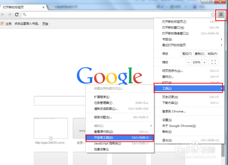The width and height of the screenshot is (228, 165).
Task: Expand the 编码(E) submenu
Action: point(120,126)
